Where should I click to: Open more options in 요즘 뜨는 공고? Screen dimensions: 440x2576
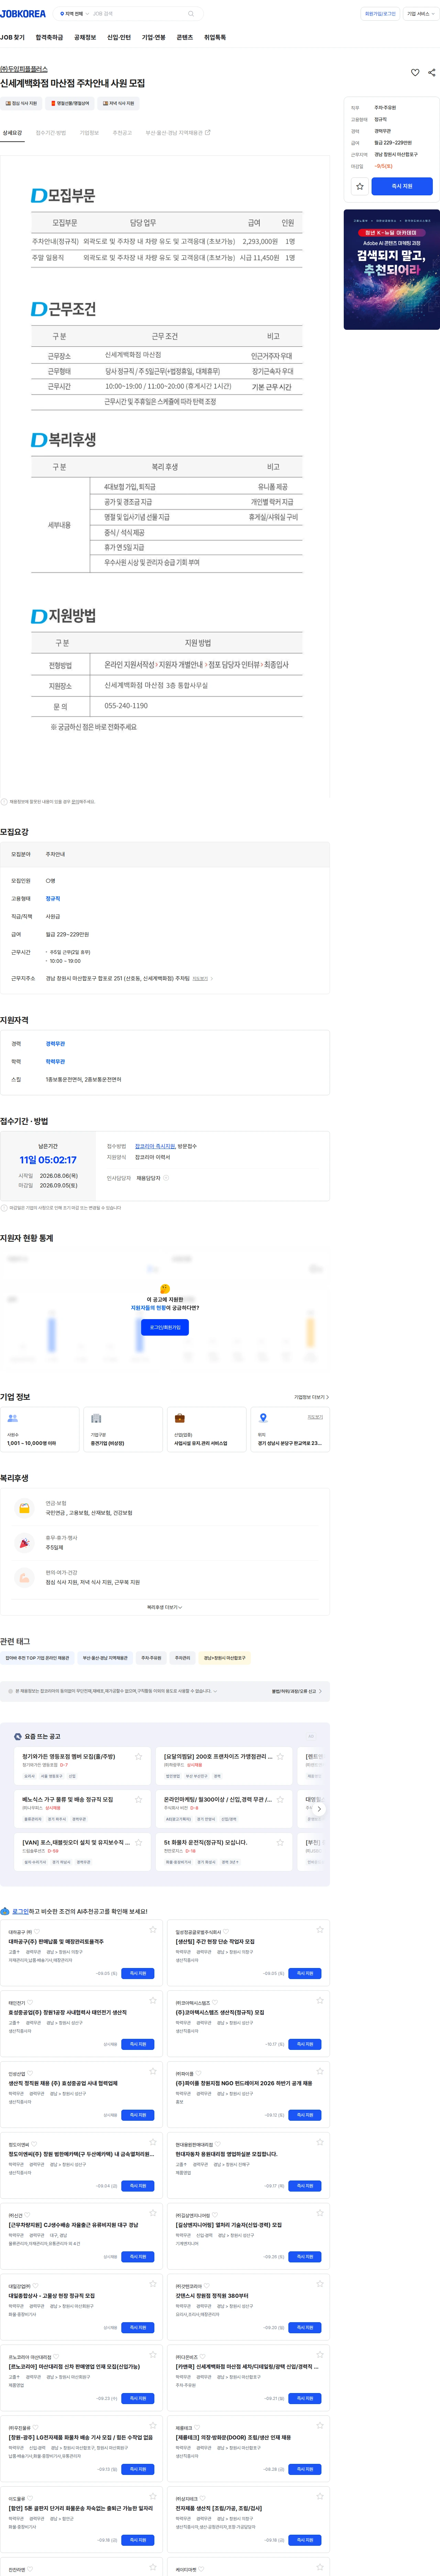click(311, 1736)
